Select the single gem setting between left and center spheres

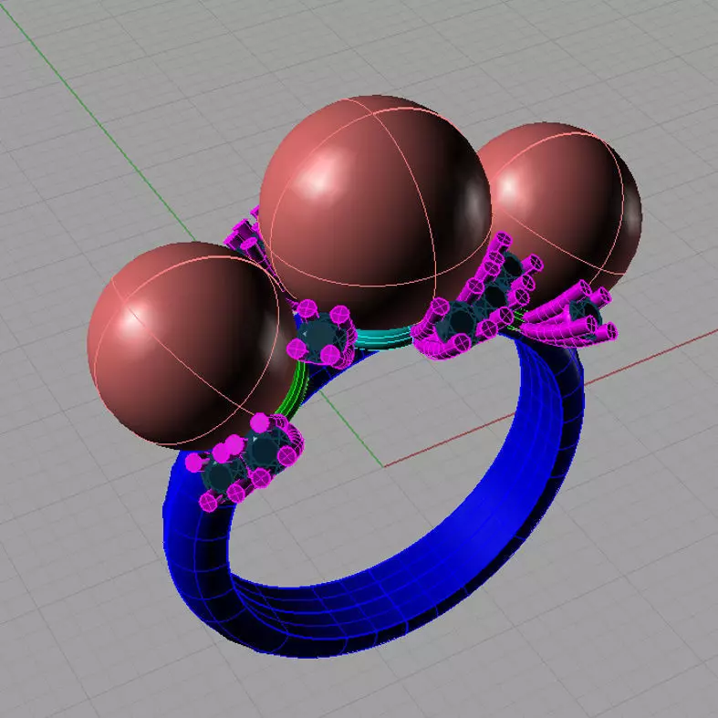click(321, 334)
